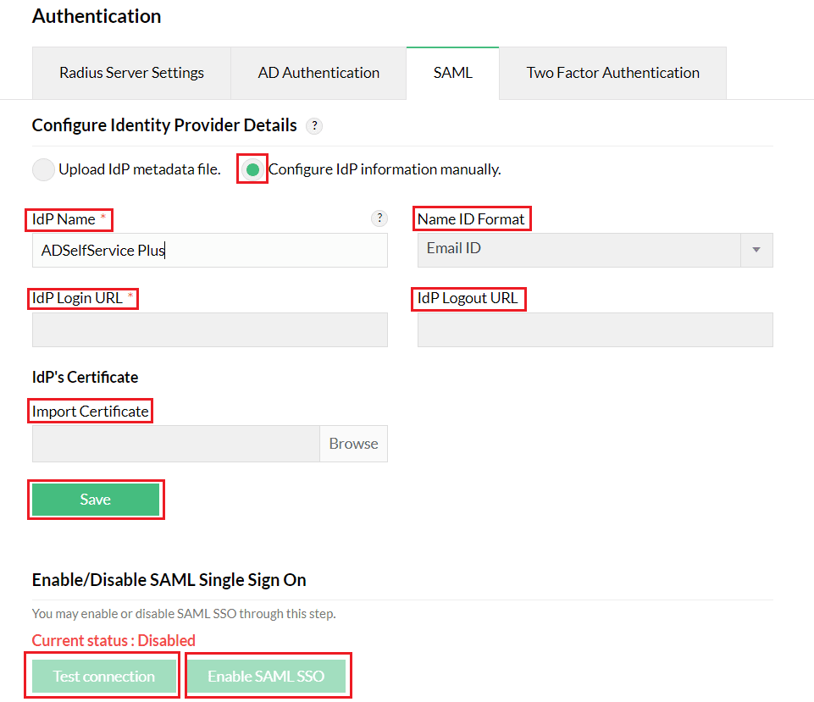Click the Current status Disabled text
This screenshot has width=814, height=702.
[x=113, y=641]
